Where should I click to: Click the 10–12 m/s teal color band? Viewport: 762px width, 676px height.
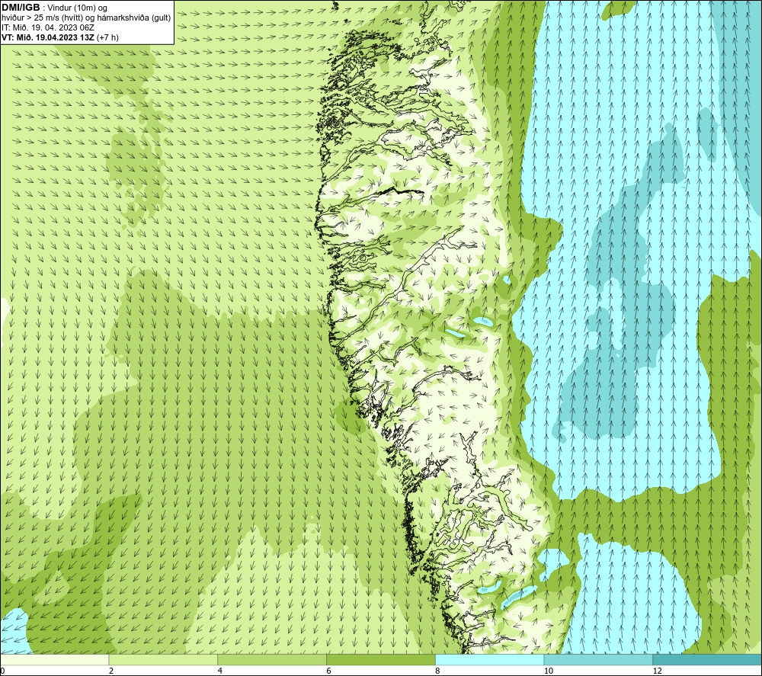(x=599, y=659)
